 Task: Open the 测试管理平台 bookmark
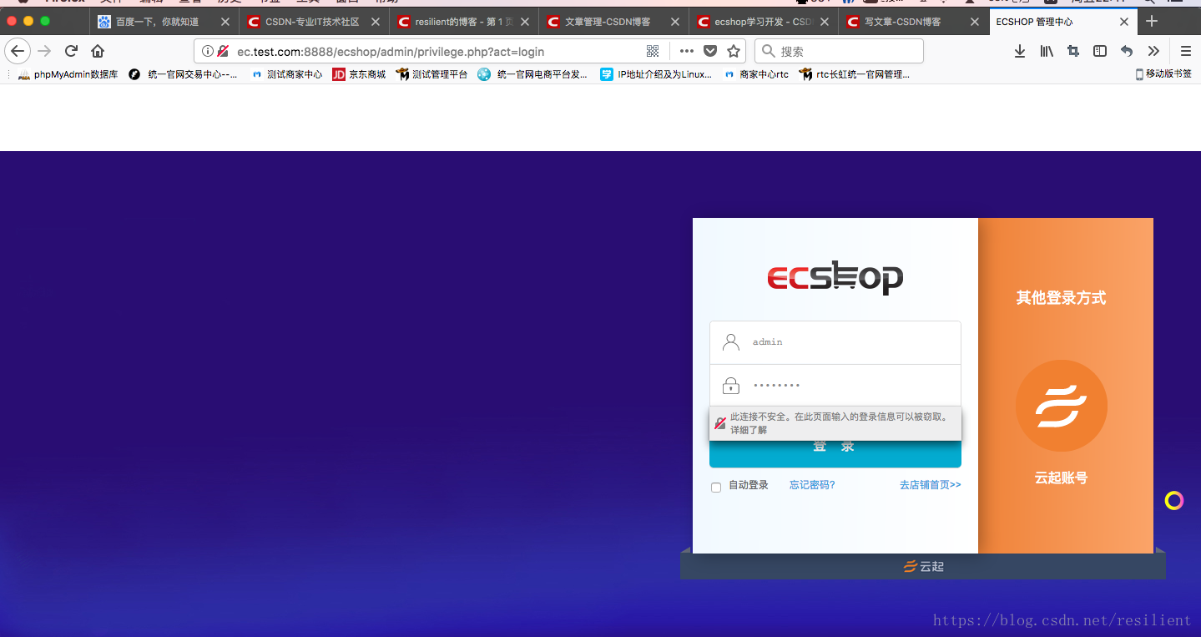[431, 74]
